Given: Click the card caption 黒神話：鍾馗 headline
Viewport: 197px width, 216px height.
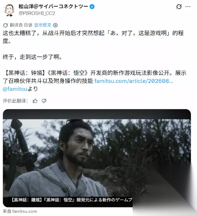Looking at the screenshot, I should 72,200.
